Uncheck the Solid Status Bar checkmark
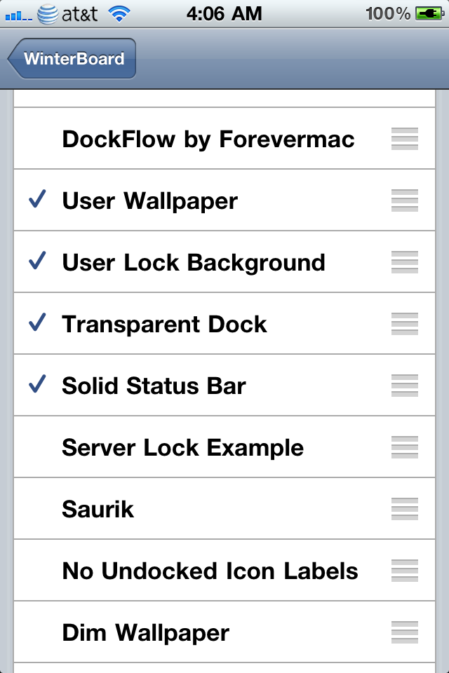This screenshot has height=673, width=449. coord(37,384)
